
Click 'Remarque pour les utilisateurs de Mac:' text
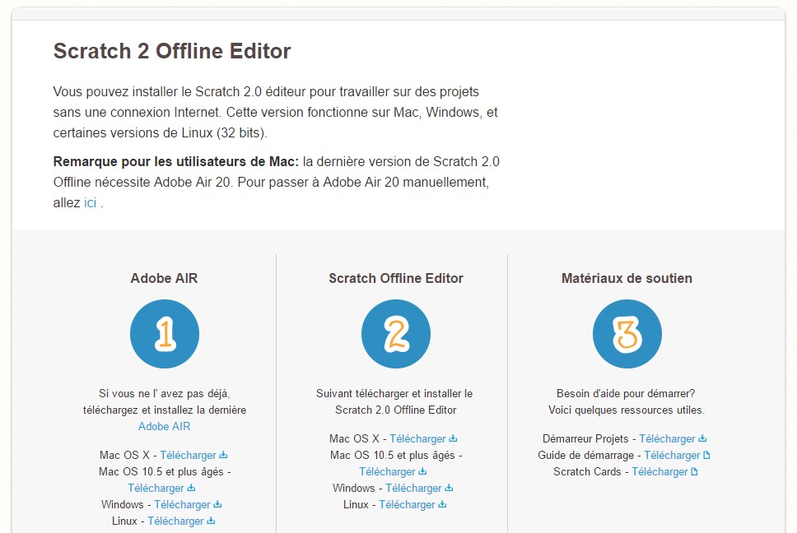click(176, 162)
